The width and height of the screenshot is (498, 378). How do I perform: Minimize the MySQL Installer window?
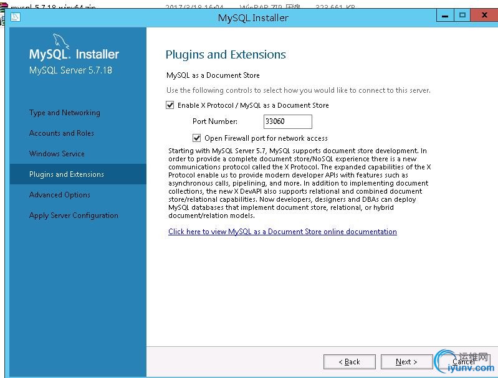coord(445,16)
